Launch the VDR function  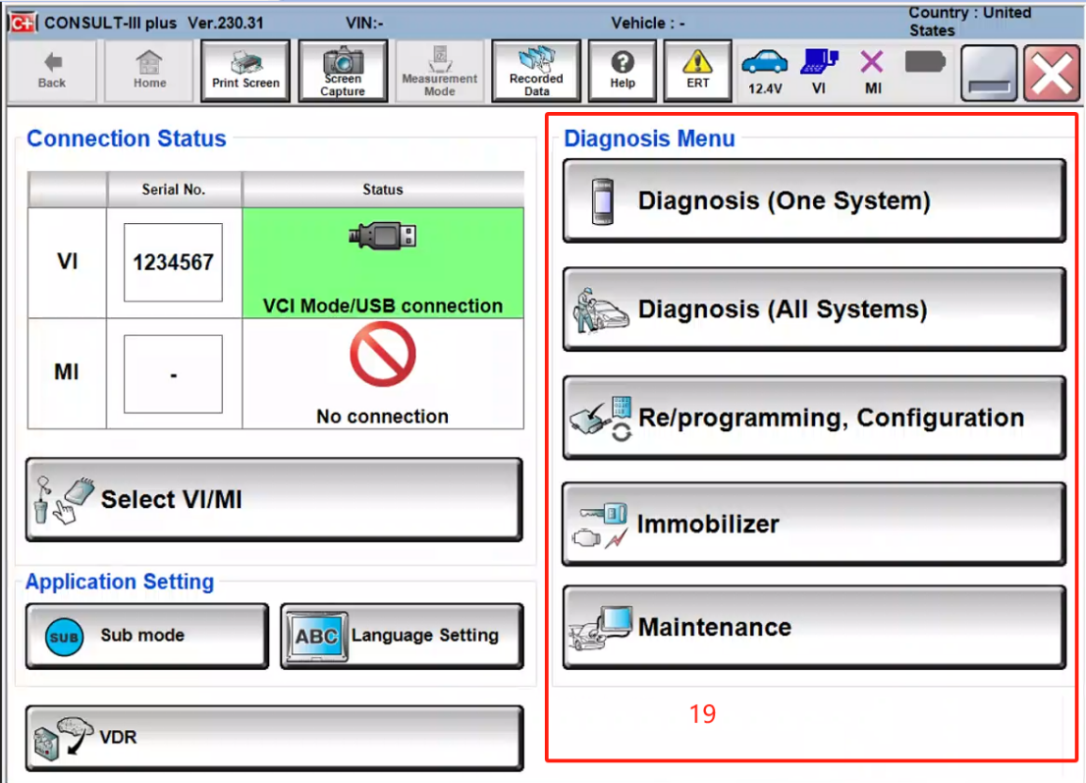[273, 738]
